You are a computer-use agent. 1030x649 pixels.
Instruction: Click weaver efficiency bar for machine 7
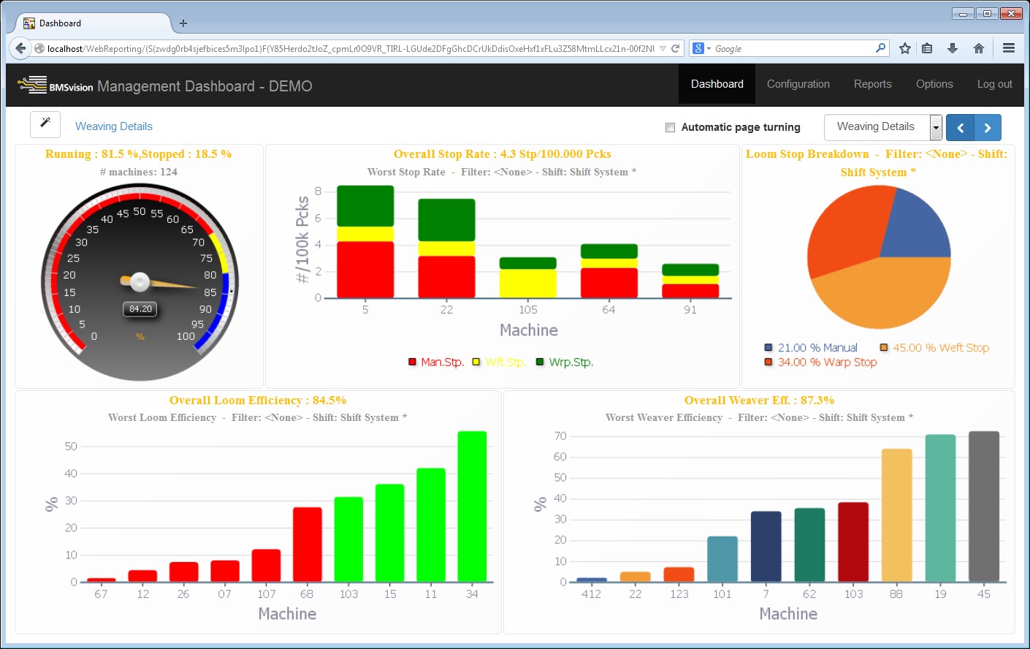coord(766,547)
